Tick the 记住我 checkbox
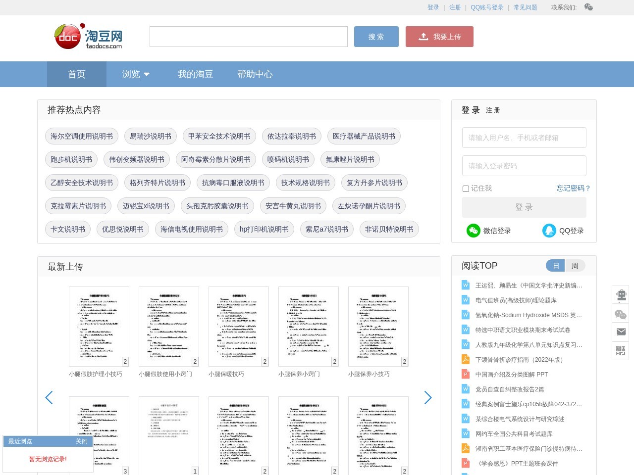 point(466,189)
